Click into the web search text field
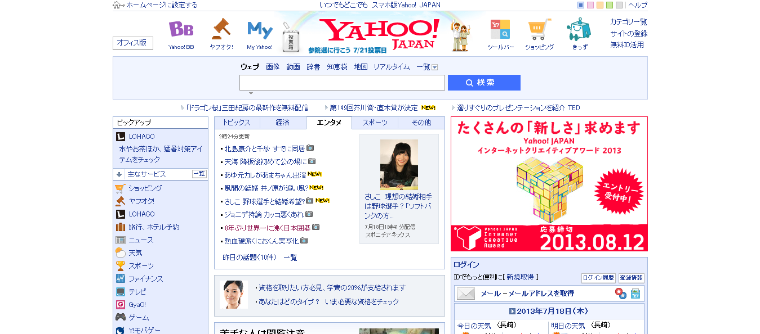 [342, 83]
